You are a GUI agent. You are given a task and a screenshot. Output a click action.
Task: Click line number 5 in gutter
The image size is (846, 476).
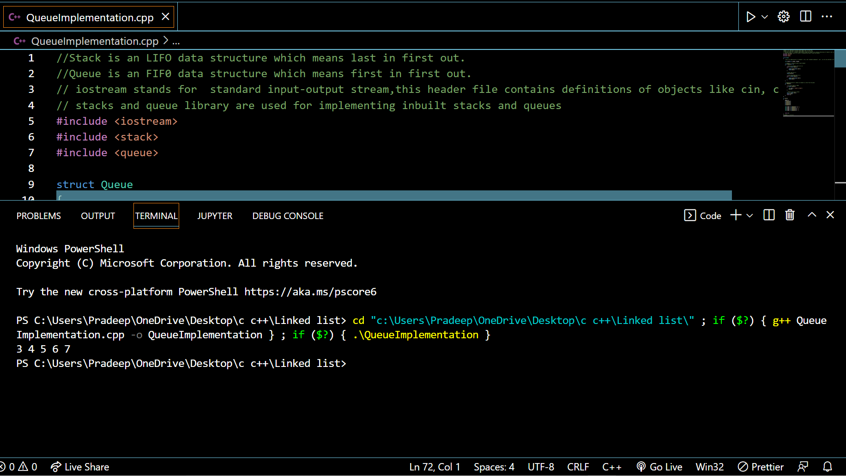click(31, 121)
